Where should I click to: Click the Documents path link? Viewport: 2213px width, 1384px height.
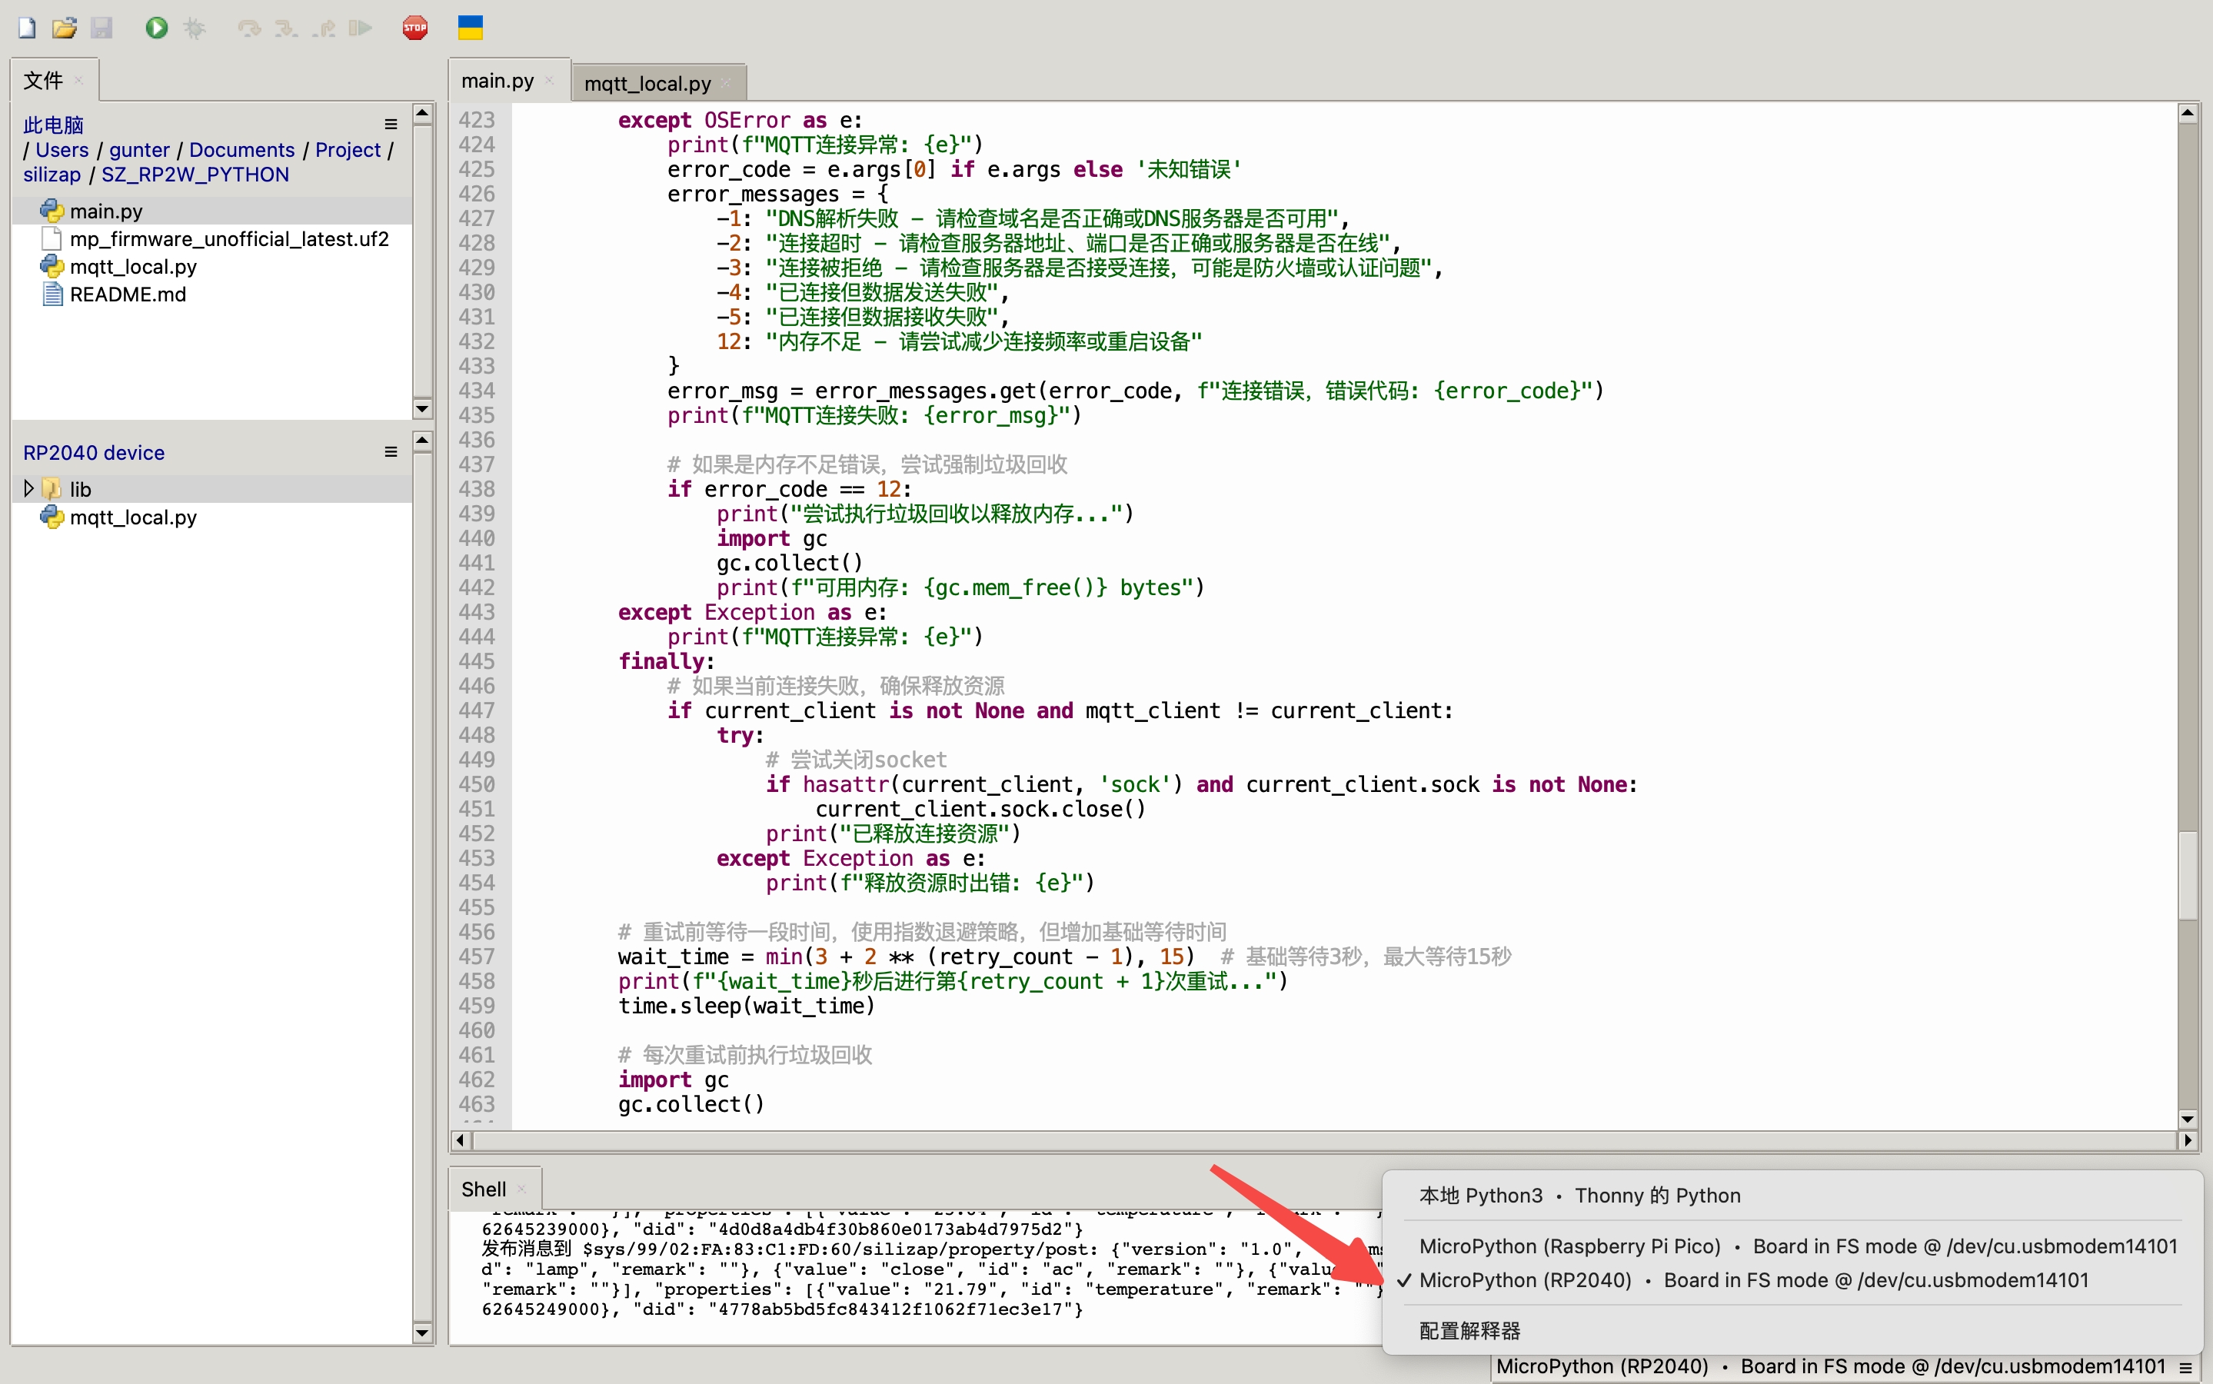(241, 149)
